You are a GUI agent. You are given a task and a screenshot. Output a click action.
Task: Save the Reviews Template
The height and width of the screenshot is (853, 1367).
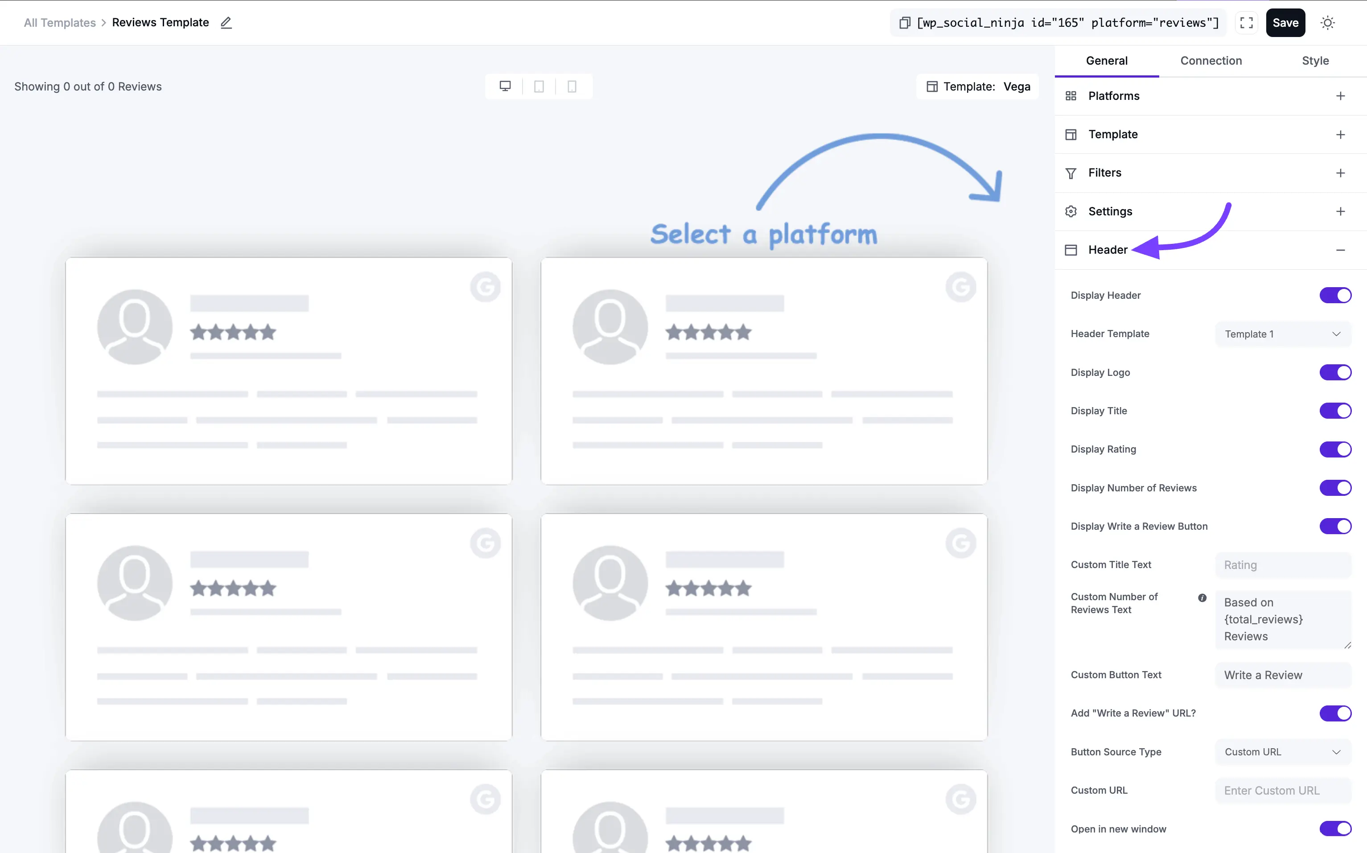[x=1285, y=23]
